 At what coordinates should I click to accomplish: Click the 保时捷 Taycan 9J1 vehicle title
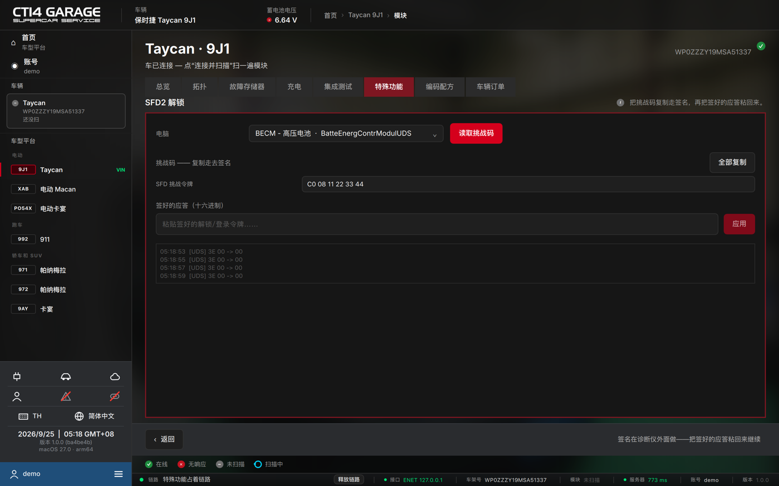pyautogui.click(x=165, y=20)
